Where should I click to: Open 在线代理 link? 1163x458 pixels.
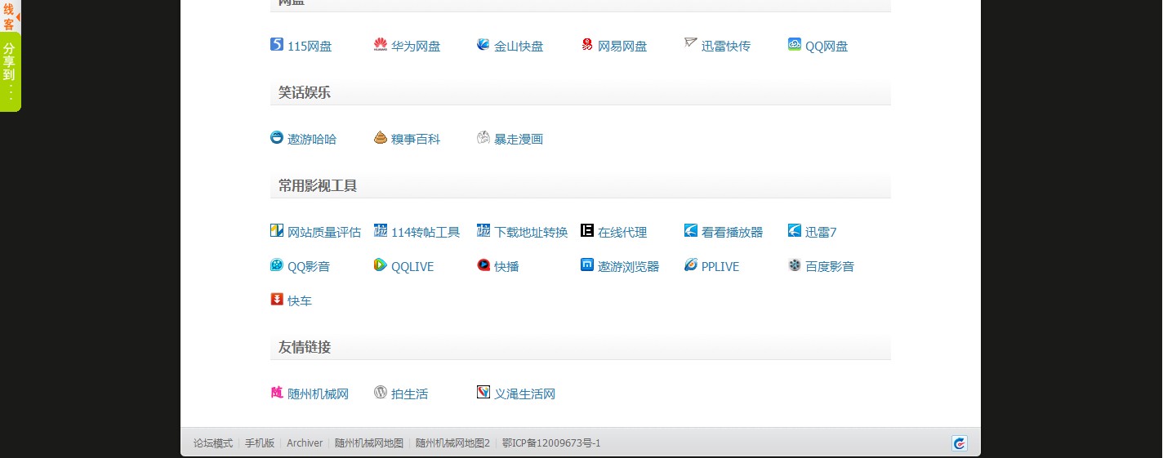(622, 233)
